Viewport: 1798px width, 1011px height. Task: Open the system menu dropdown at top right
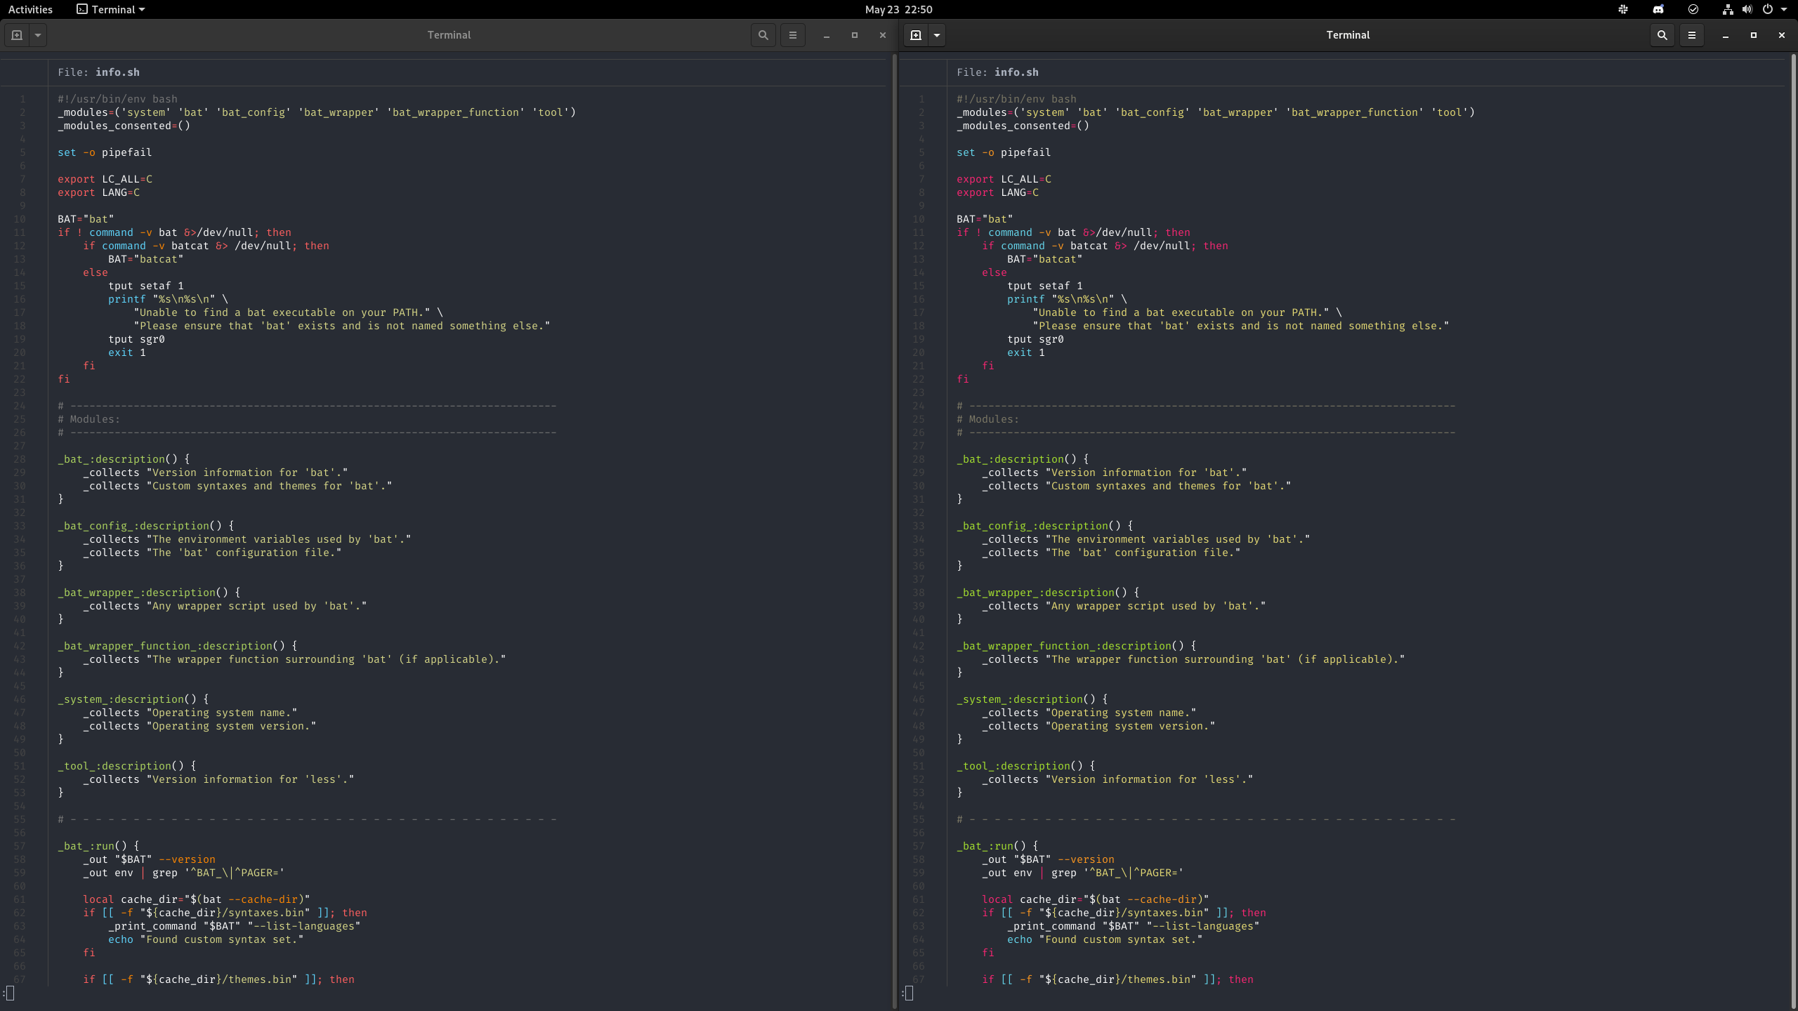(1785, 9)
